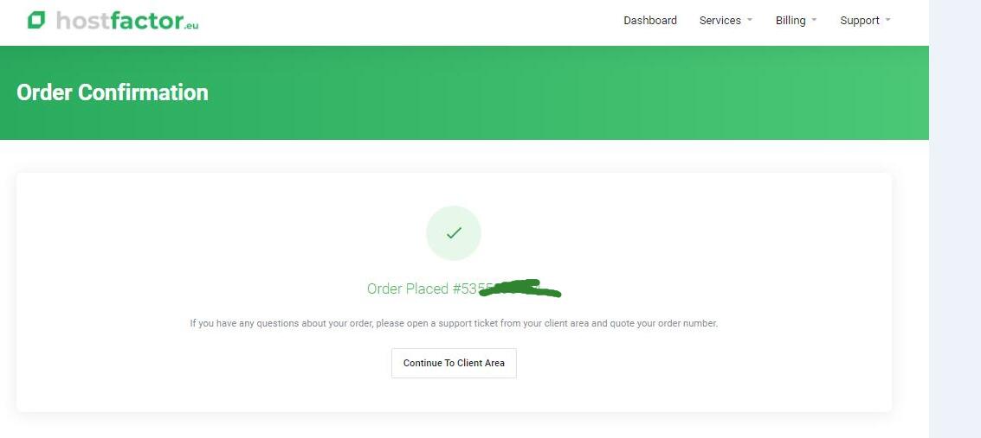This screenshot has height=438, width=981.
Task: Click the support ticket instruction message
Action: pyautogui.click(x=454, y=323)
